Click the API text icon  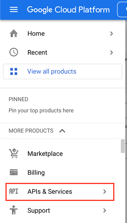coord(14,191)
